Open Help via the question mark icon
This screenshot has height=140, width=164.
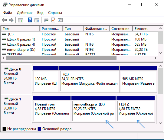click(x=30, y=20)
